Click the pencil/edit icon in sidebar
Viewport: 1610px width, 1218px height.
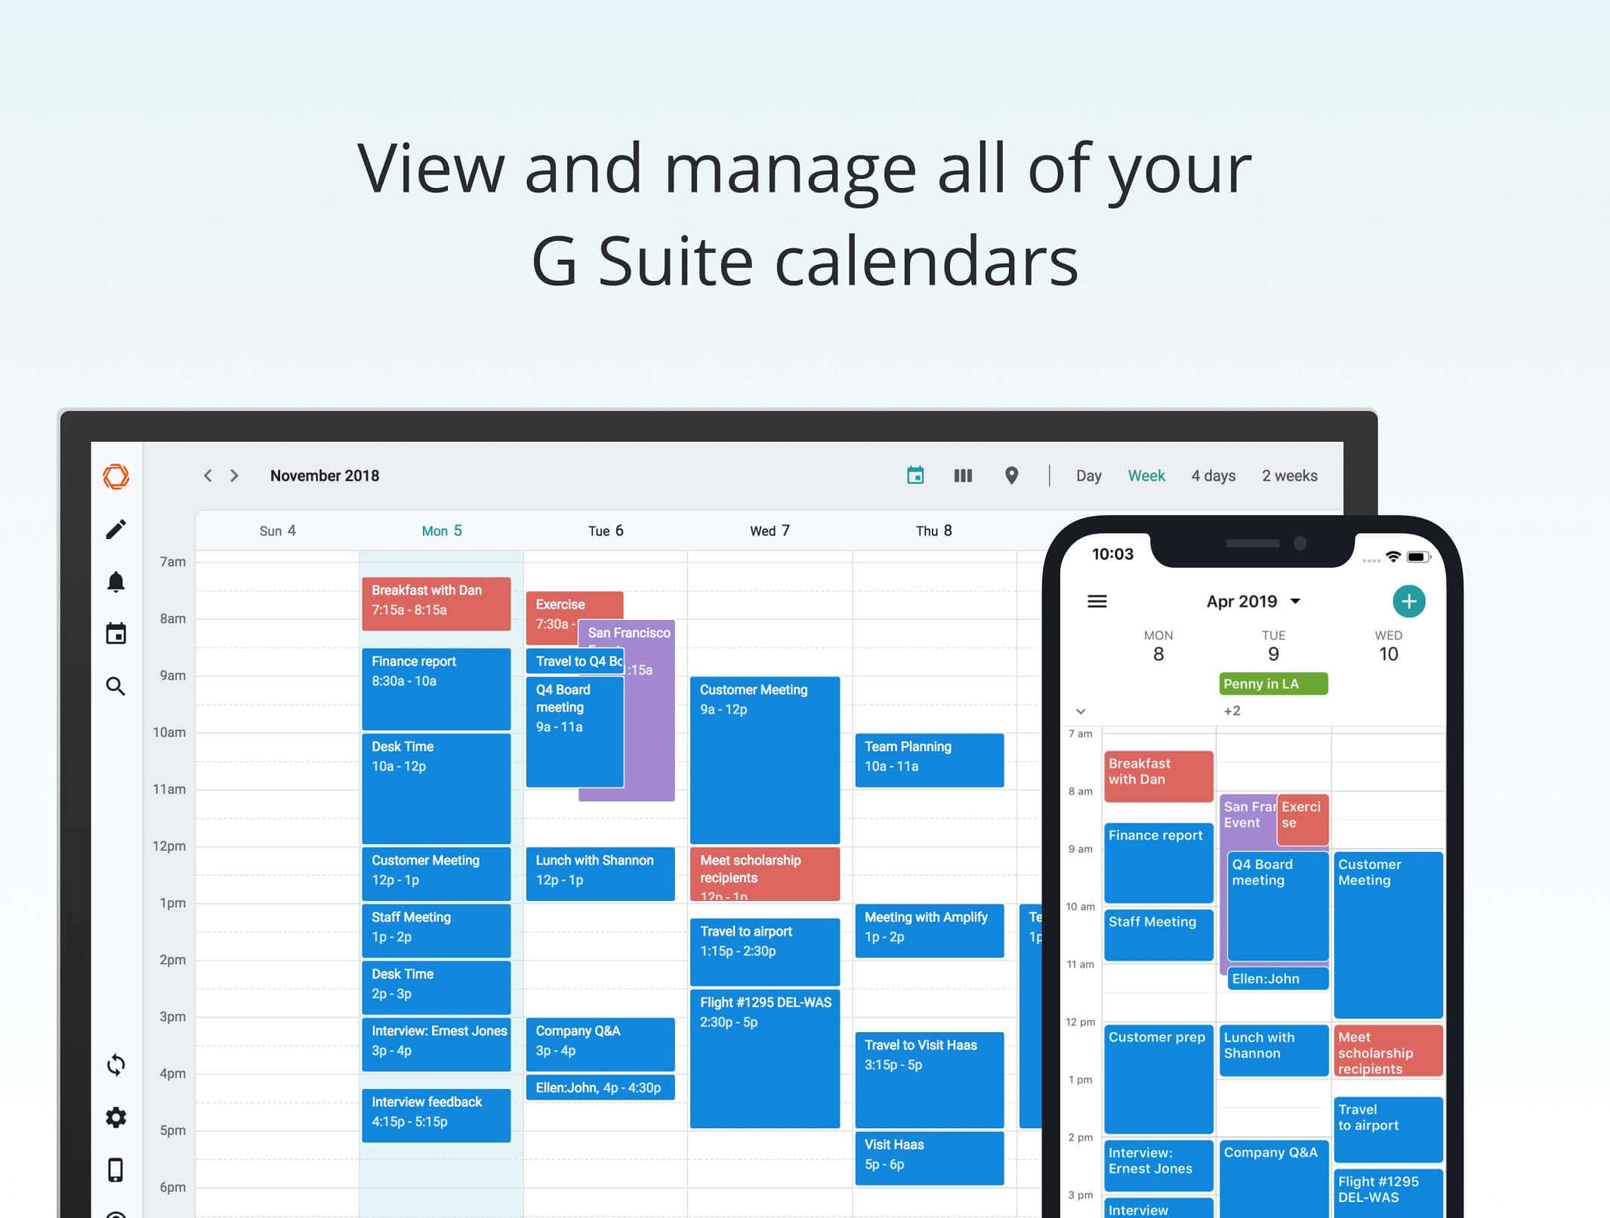[116, 529]
